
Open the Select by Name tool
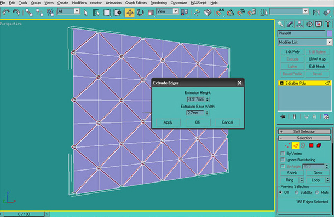(96, 13)
